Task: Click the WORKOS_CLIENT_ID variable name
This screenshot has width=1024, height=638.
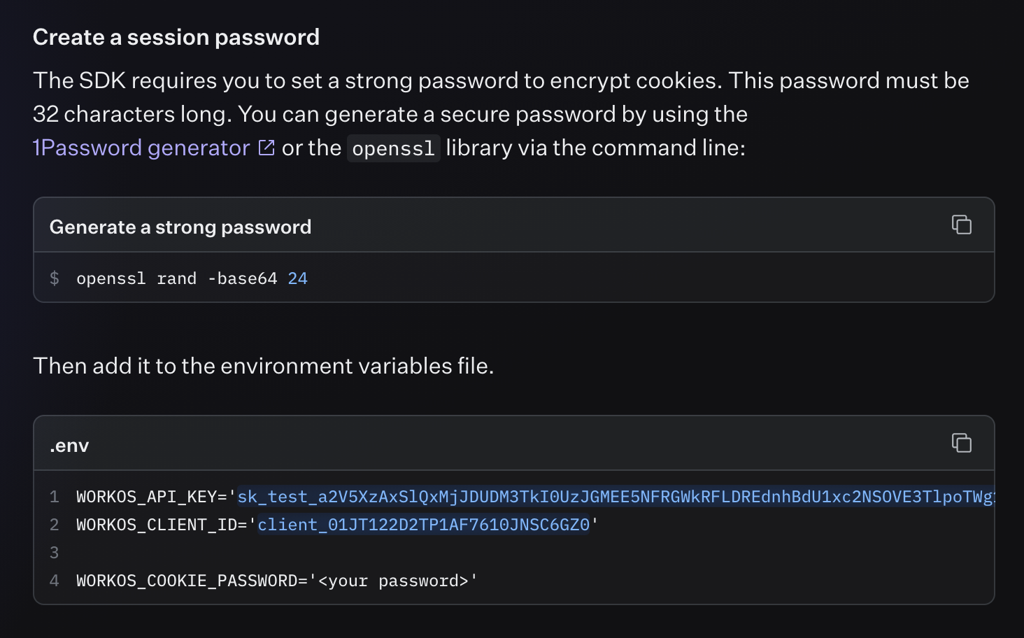Action: [157, 525]
